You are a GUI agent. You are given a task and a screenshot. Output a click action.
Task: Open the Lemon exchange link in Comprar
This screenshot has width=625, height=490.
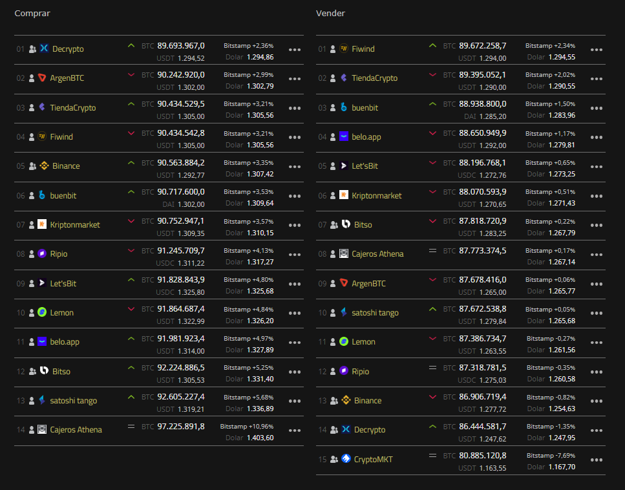[62, 313]
